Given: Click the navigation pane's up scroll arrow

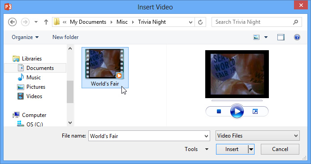Looking at the screenshot, I should pos(70,48).
